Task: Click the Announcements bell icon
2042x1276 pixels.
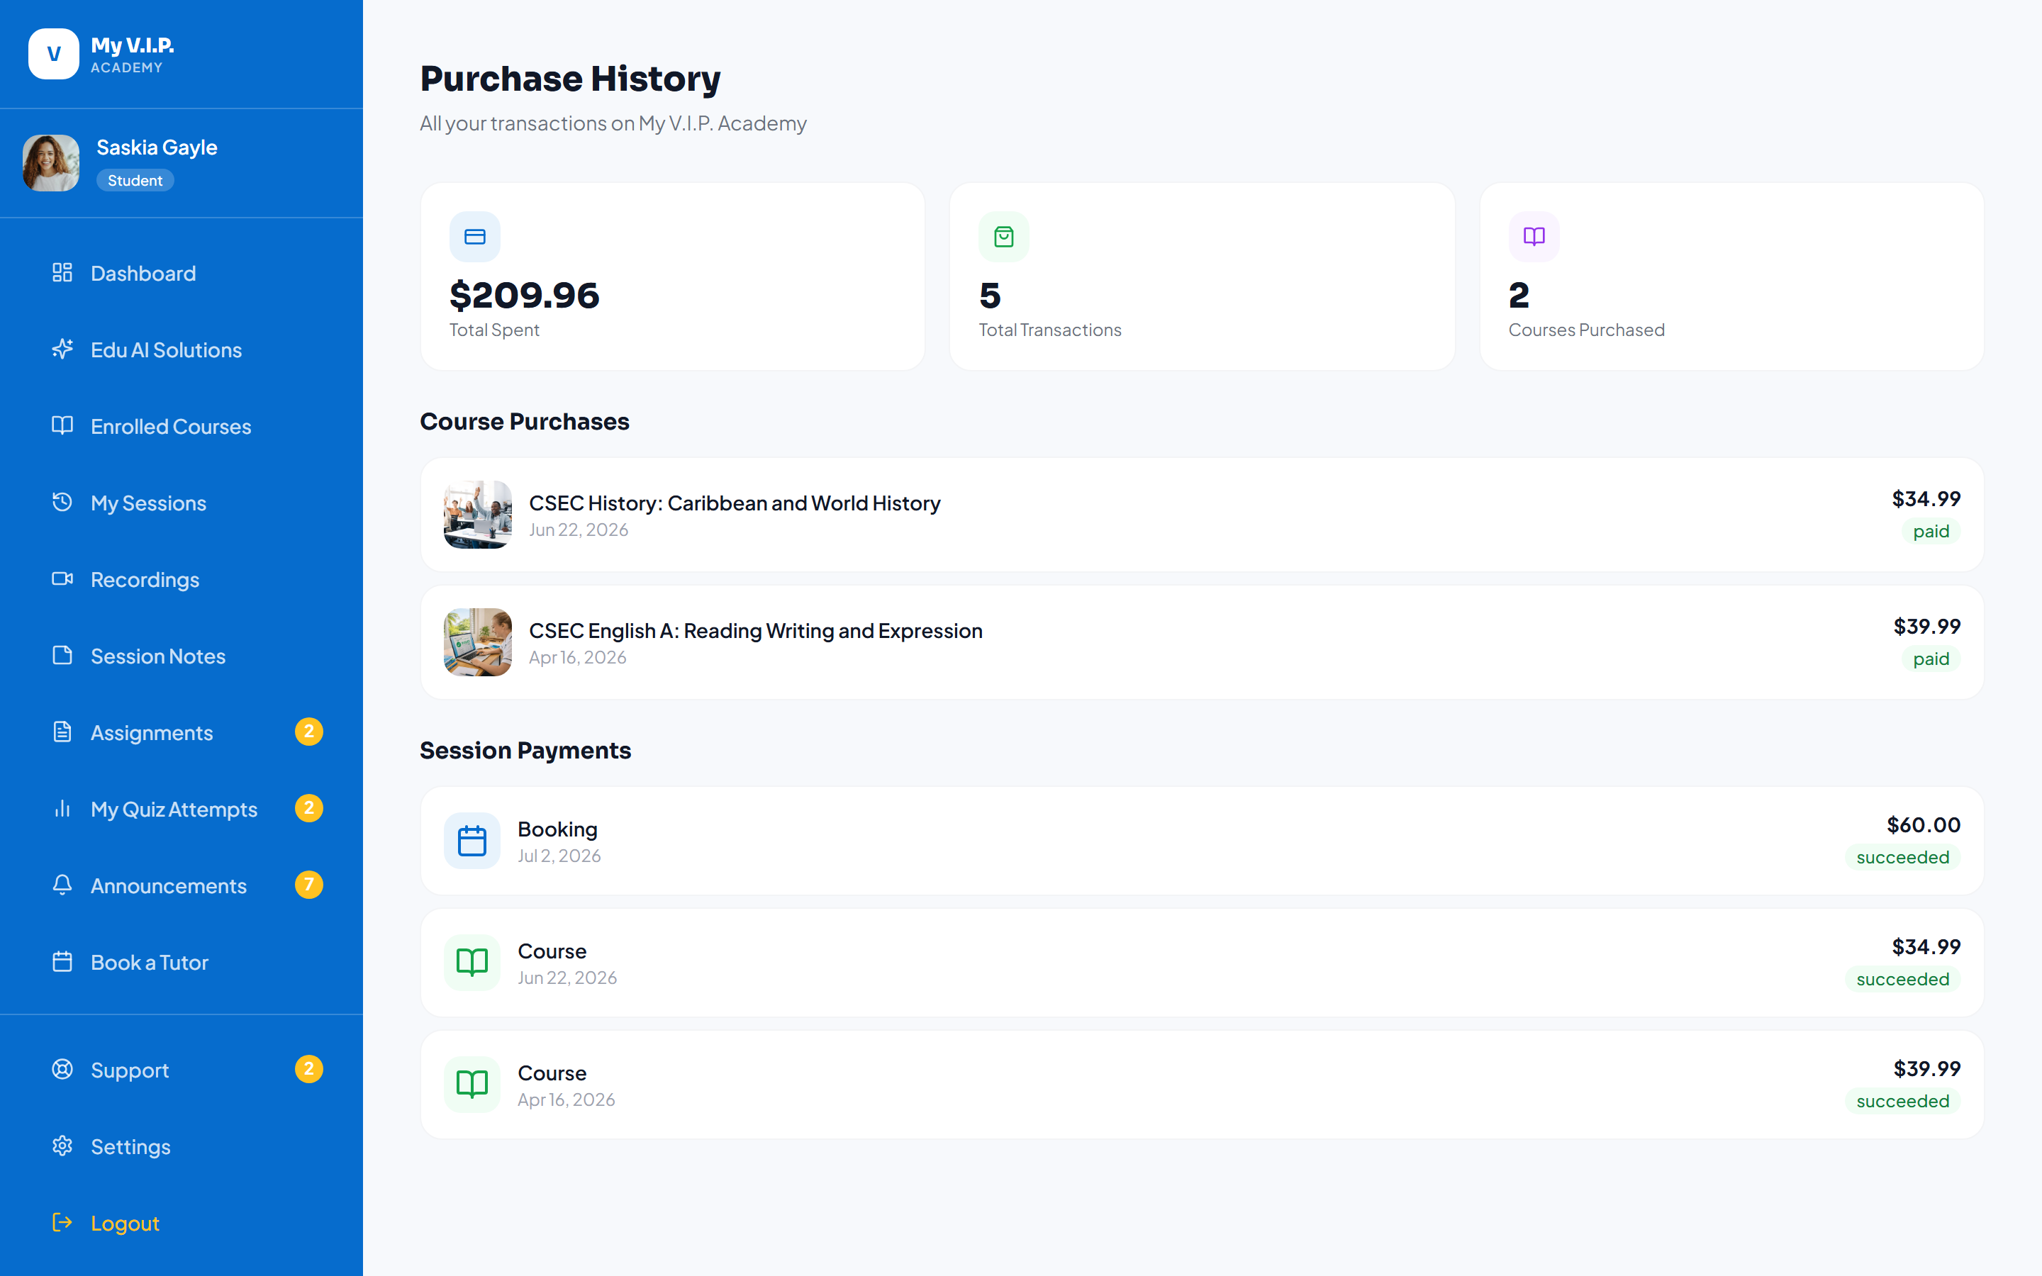Action: click(62, 885)
